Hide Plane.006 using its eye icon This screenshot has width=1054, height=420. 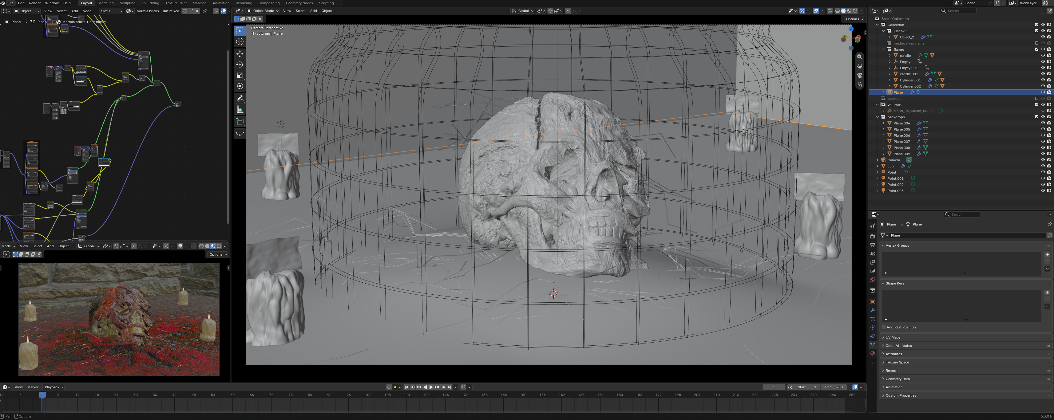[x=1043, y=135]
